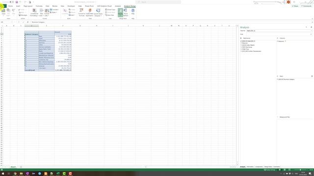The image size is (314, 176).
Task: Click the Name Box cell reference
Action: coord(5,22)
